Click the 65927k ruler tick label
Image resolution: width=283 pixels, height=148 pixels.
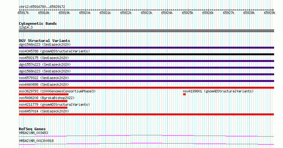point(229,13)
